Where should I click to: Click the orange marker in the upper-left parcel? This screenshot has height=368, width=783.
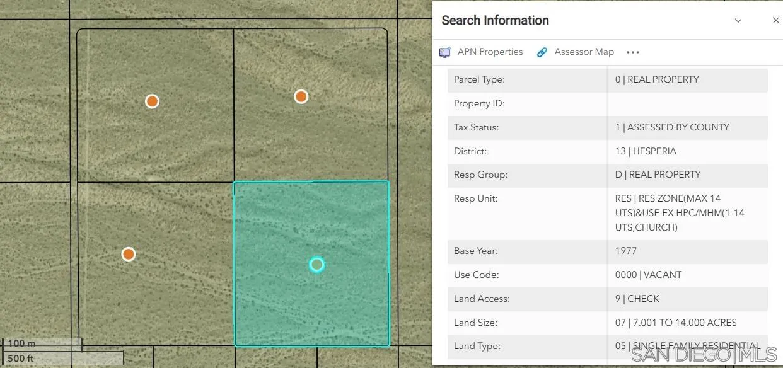(x=152, y=101)
